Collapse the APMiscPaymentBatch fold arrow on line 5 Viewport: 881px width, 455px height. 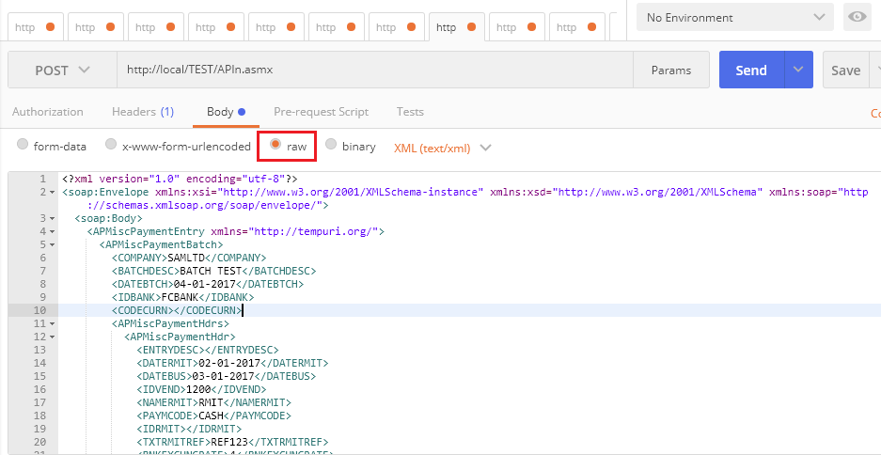53,245
